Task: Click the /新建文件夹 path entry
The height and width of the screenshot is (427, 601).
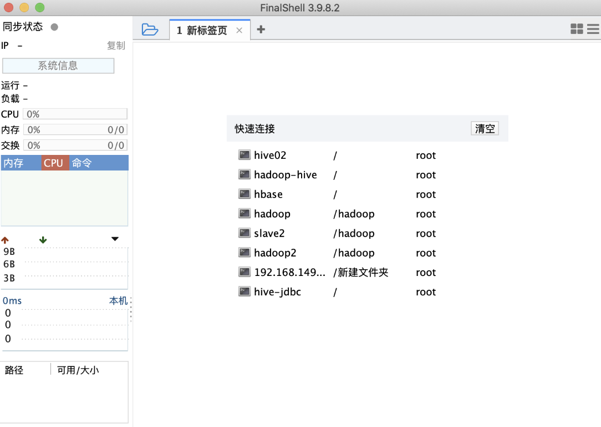Action: pos(361,272)
